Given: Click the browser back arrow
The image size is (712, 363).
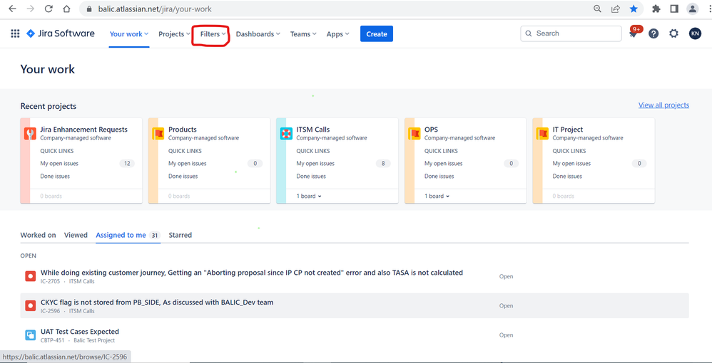Looking at the screenshot, I should [12, 9].
